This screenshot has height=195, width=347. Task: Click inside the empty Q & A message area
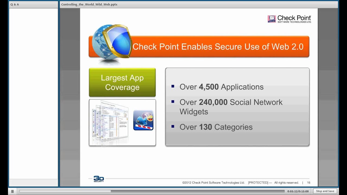coord(33,93)
